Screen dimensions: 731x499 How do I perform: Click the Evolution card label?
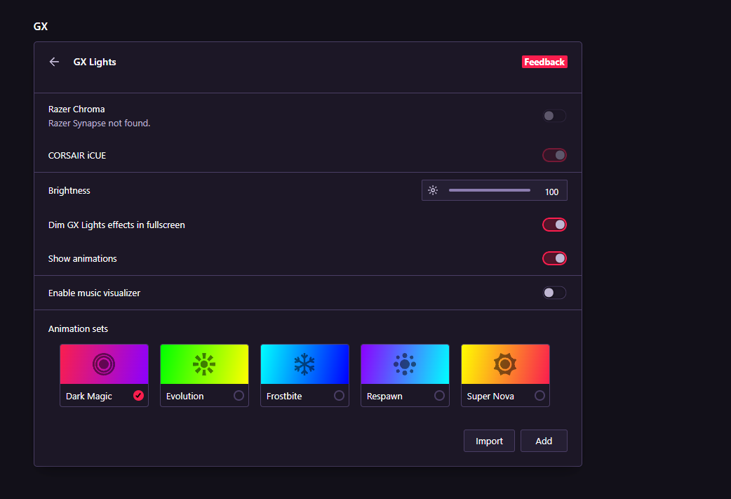[x=185, y=397]
